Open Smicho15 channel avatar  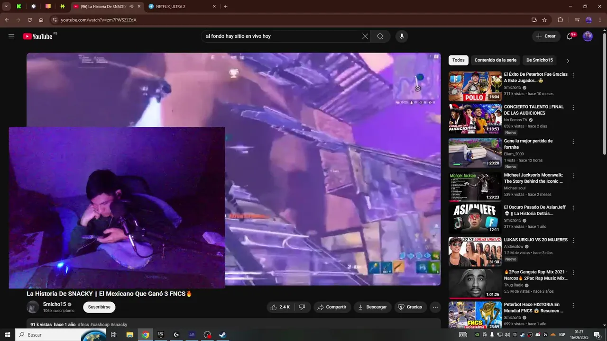click(x=33, y=307)
